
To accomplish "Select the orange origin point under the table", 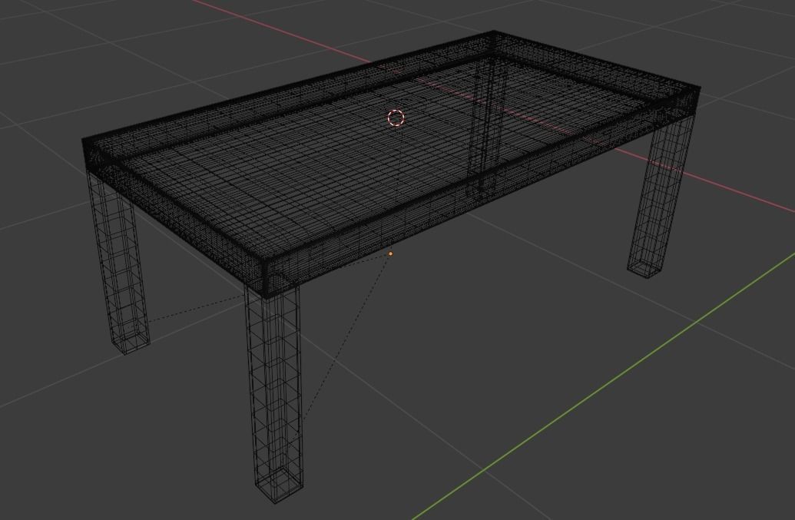I will tap(390, 253).
